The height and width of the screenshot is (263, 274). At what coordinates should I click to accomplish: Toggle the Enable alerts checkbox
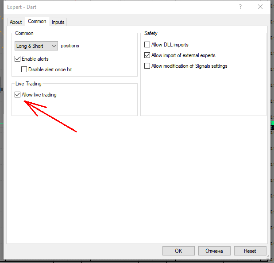(17, 59)
